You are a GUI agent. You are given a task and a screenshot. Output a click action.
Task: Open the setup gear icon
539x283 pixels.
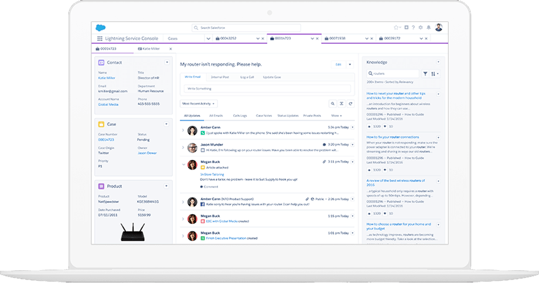[421, 27]
